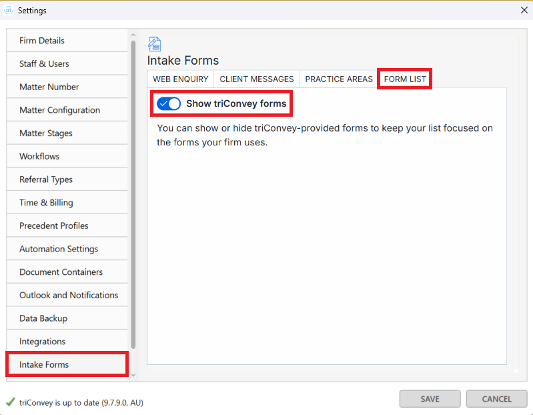Click the Intake Forms document icon
The width and height of the screenshot is (533, 415).
click(154, 44)
